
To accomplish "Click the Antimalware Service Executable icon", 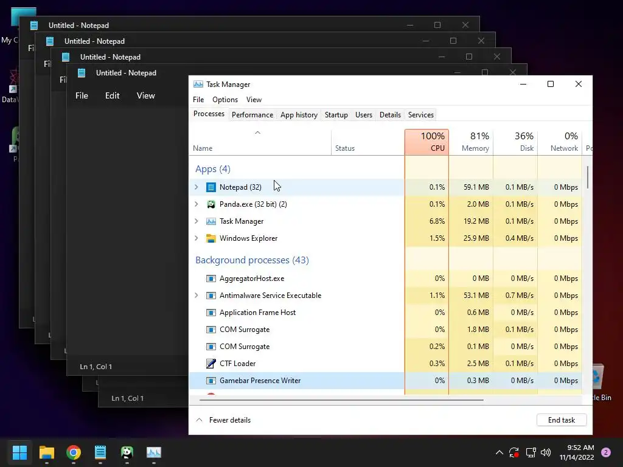I will pyautogui.click(x=211, y=296).
